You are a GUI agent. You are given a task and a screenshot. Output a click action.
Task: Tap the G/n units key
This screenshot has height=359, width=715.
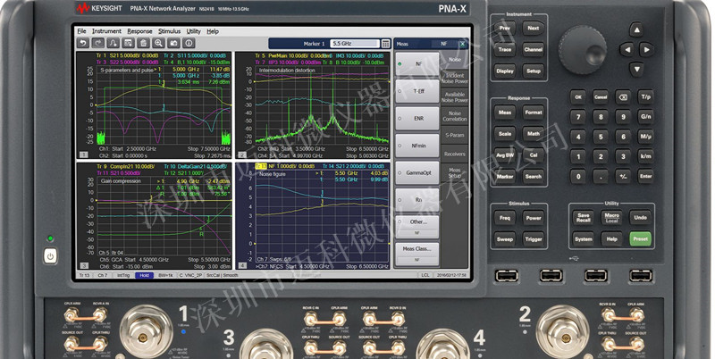pos(645,117)
